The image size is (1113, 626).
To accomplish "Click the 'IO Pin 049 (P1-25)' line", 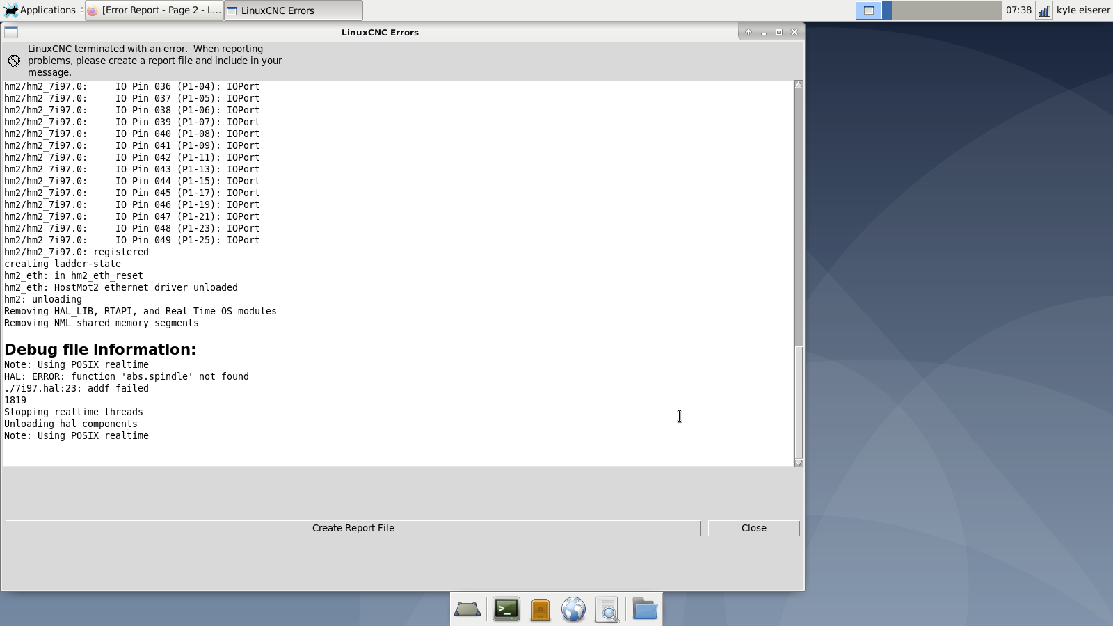I will [x=132, y=240].
